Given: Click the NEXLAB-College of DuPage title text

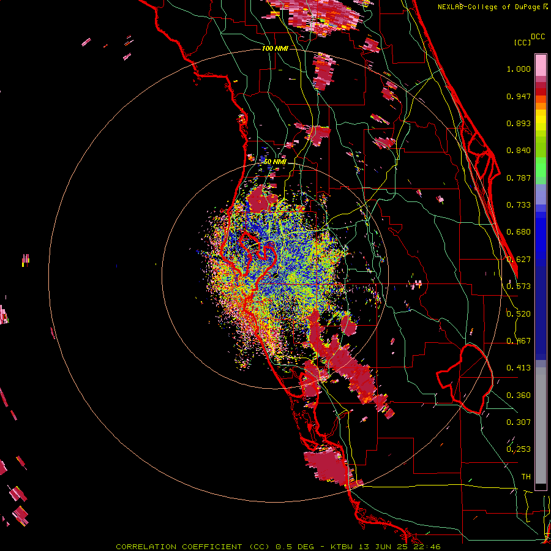Looking at the screenshot, I should (x=490, y=7).
